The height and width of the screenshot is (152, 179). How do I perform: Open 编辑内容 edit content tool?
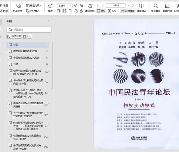click(x=167, y=8)
